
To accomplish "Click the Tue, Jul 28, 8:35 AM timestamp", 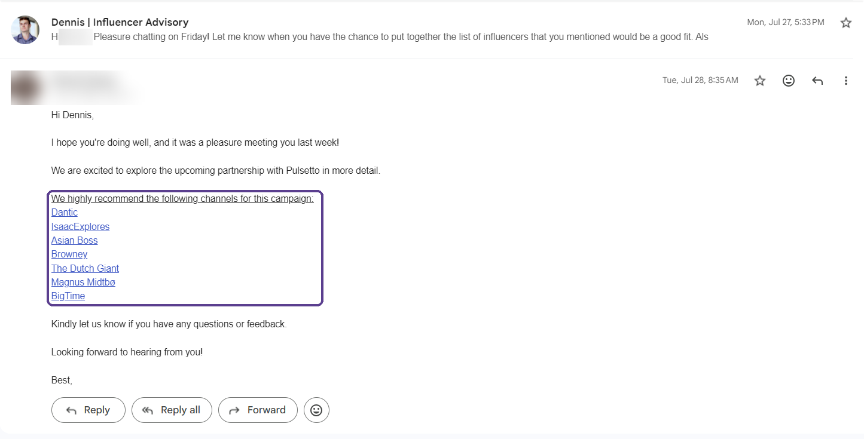I will click(x=700, y=81).
